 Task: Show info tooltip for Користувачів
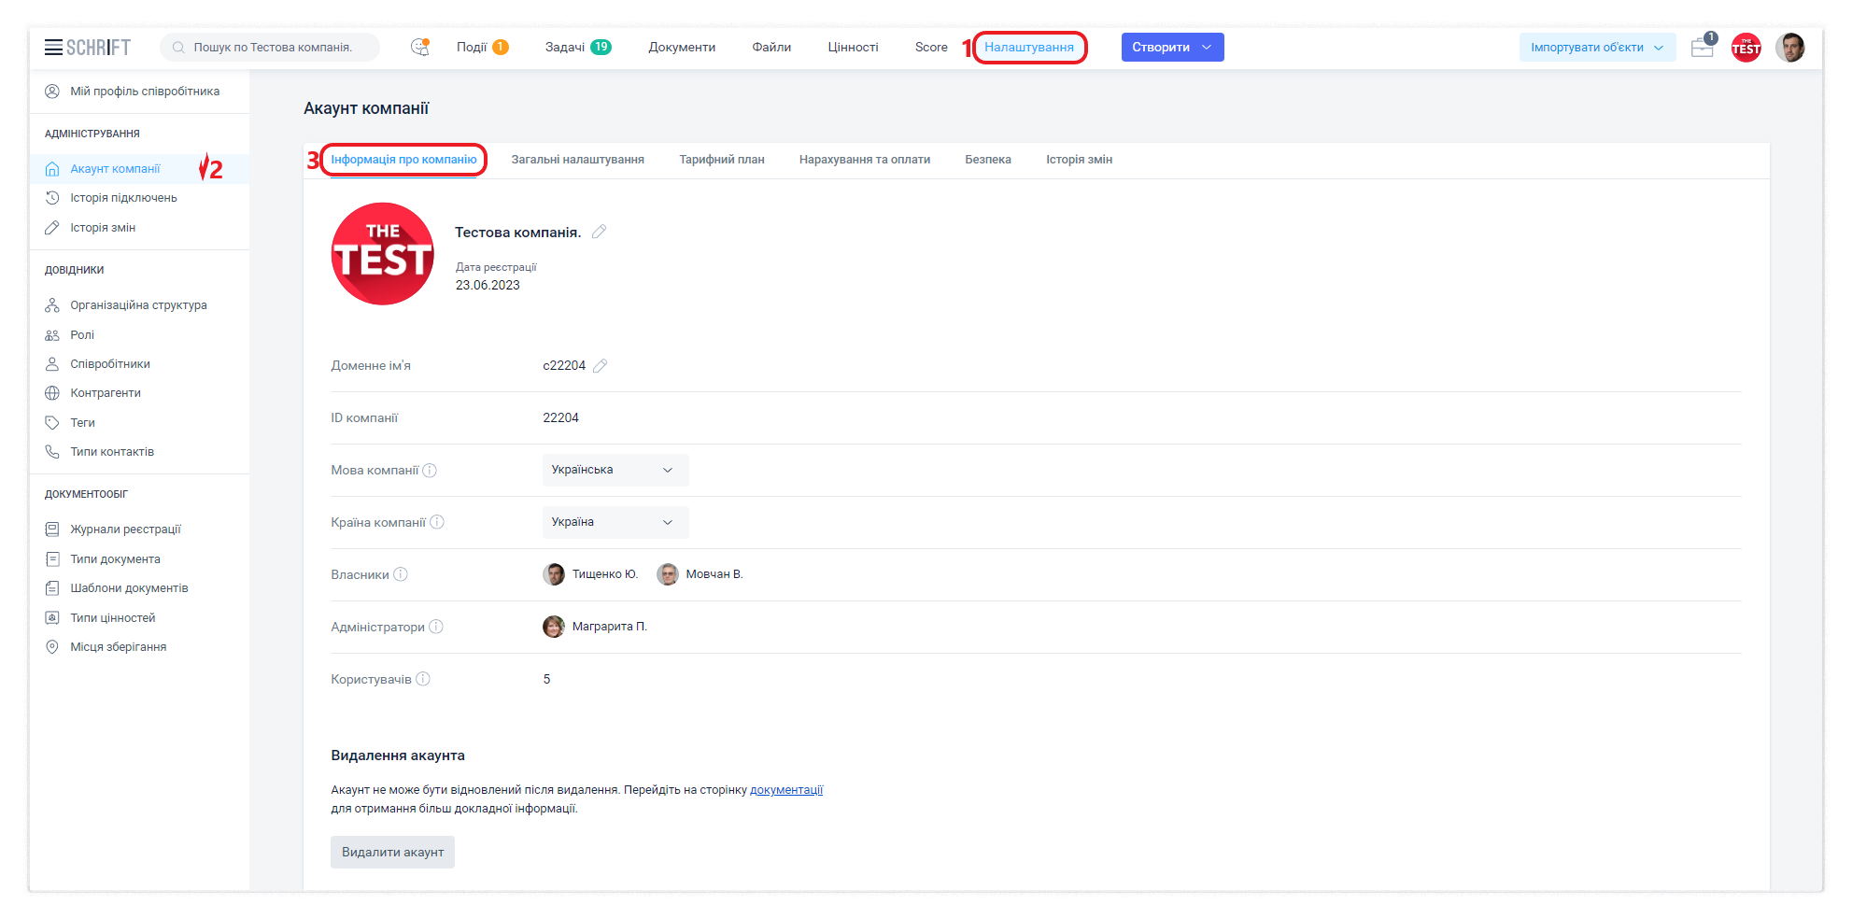(x=423, y=679)
